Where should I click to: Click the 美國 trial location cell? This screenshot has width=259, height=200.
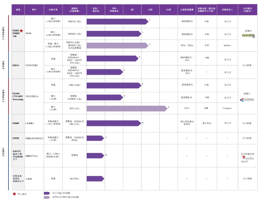[x=206, y=108]
